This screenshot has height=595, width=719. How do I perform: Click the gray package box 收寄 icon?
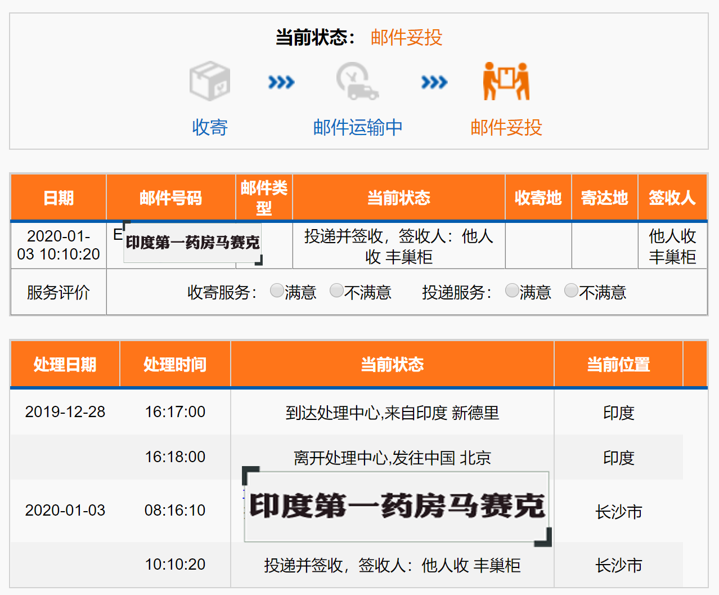210,81
